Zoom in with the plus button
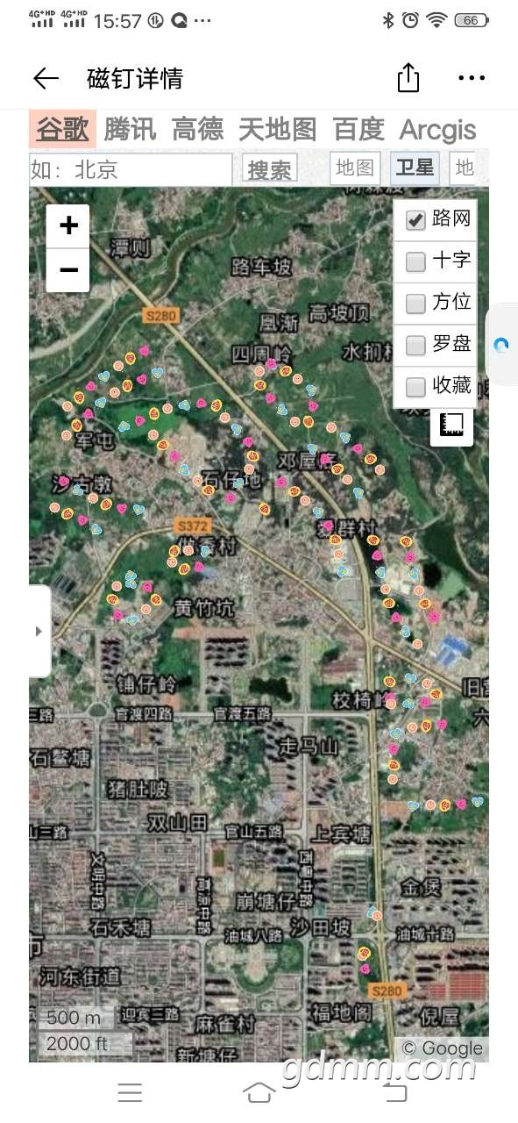The image size is (518, 1123). click(68, 226)
